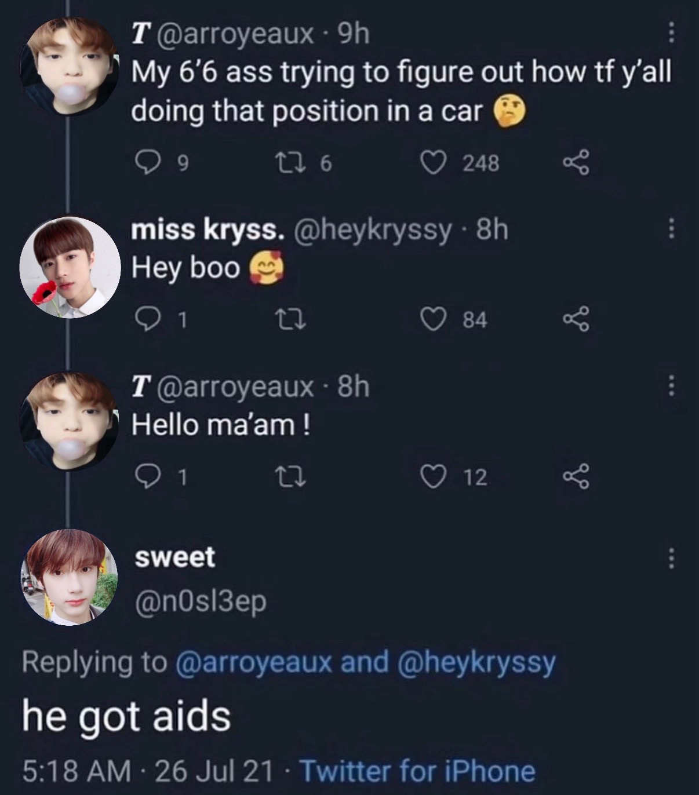Open more options on miss kryss tweet

(x=671, y=228)
